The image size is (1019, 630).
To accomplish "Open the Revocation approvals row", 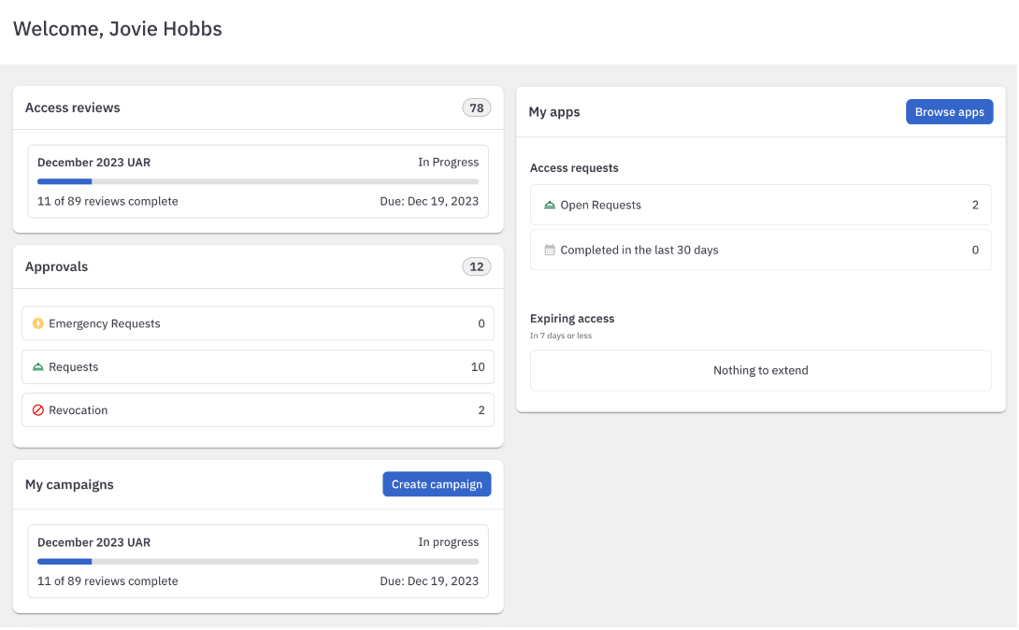I will [x=258, y=409].
